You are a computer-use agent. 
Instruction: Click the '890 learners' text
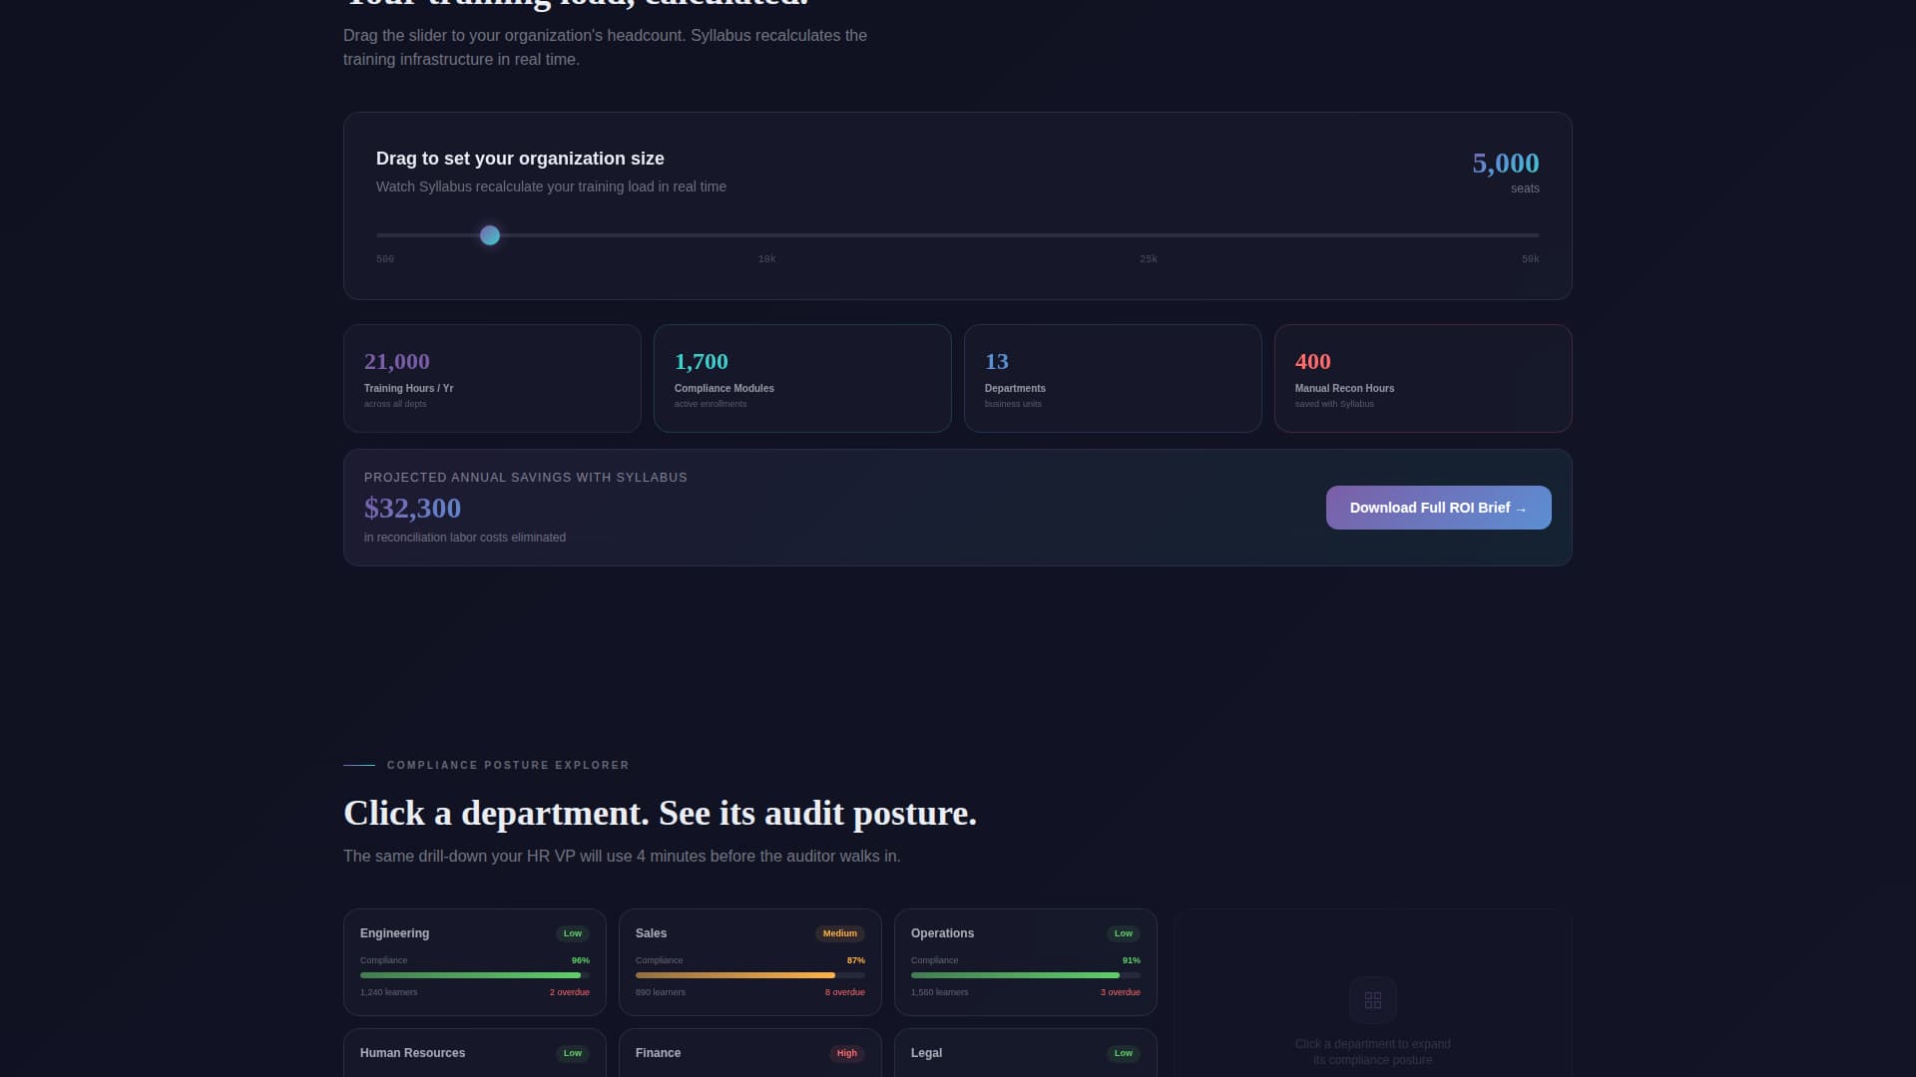point(661,992)
